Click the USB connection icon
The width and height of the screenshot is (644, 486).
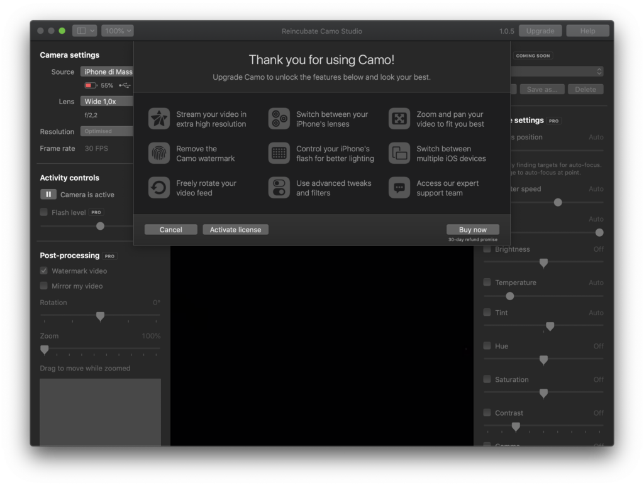125,85
